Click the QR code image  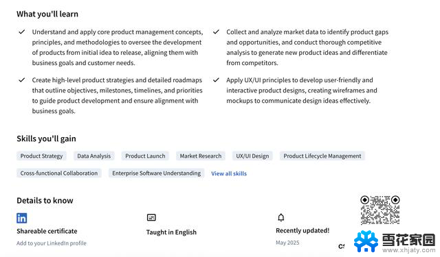380,210
